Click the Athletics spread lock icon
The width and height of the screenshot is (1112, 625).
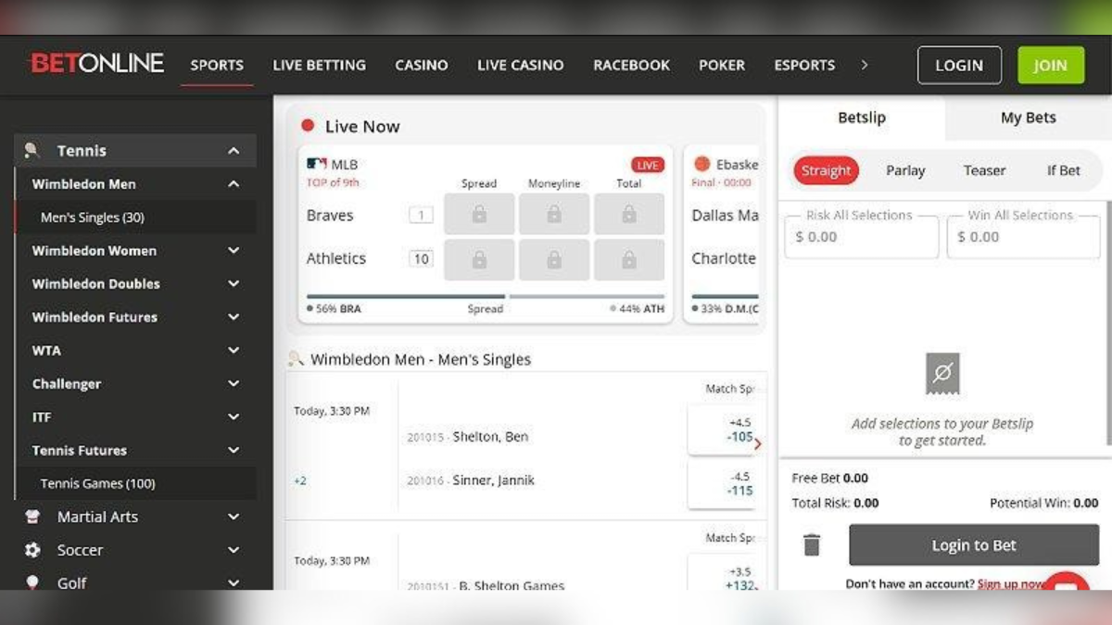(479, 259)
